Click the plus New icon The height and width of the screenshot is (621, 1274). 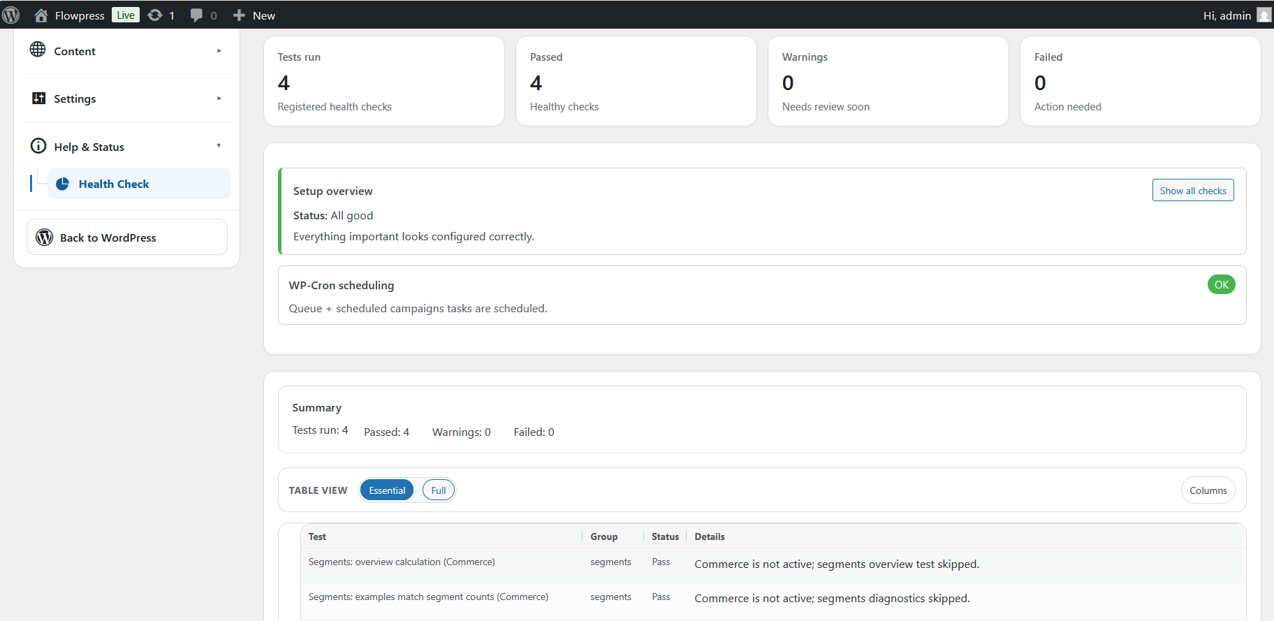(x=239, y=15)
